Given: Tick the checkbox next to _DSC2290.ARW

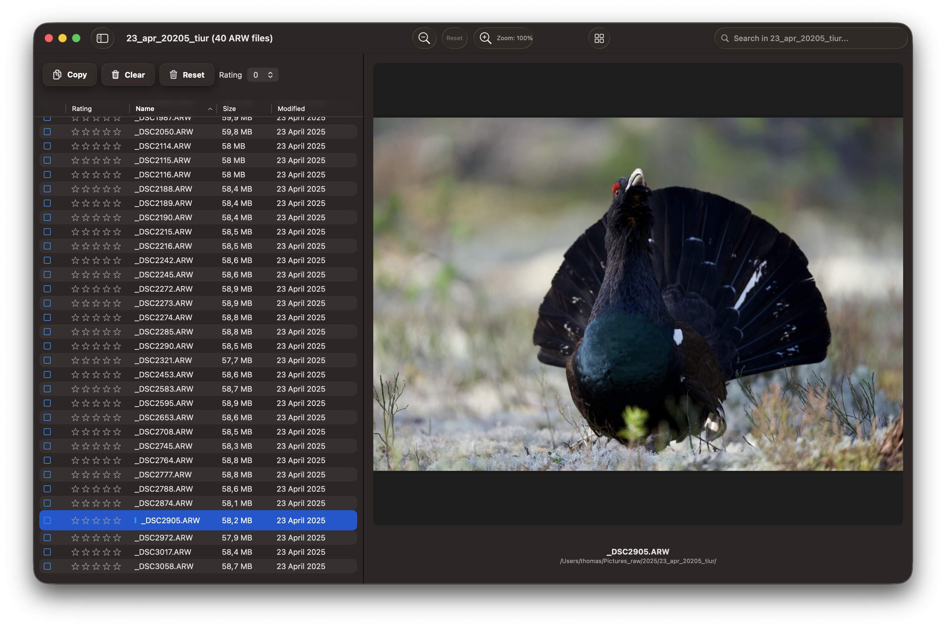Looking at the screenshot, I should point(47,346).
